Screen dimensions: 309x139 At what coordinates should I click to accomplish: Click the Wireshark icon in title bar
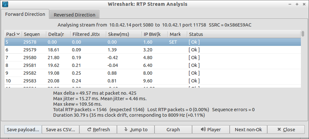5,4
